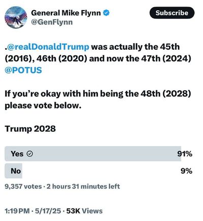Click the 91% result label

point(185,154)
